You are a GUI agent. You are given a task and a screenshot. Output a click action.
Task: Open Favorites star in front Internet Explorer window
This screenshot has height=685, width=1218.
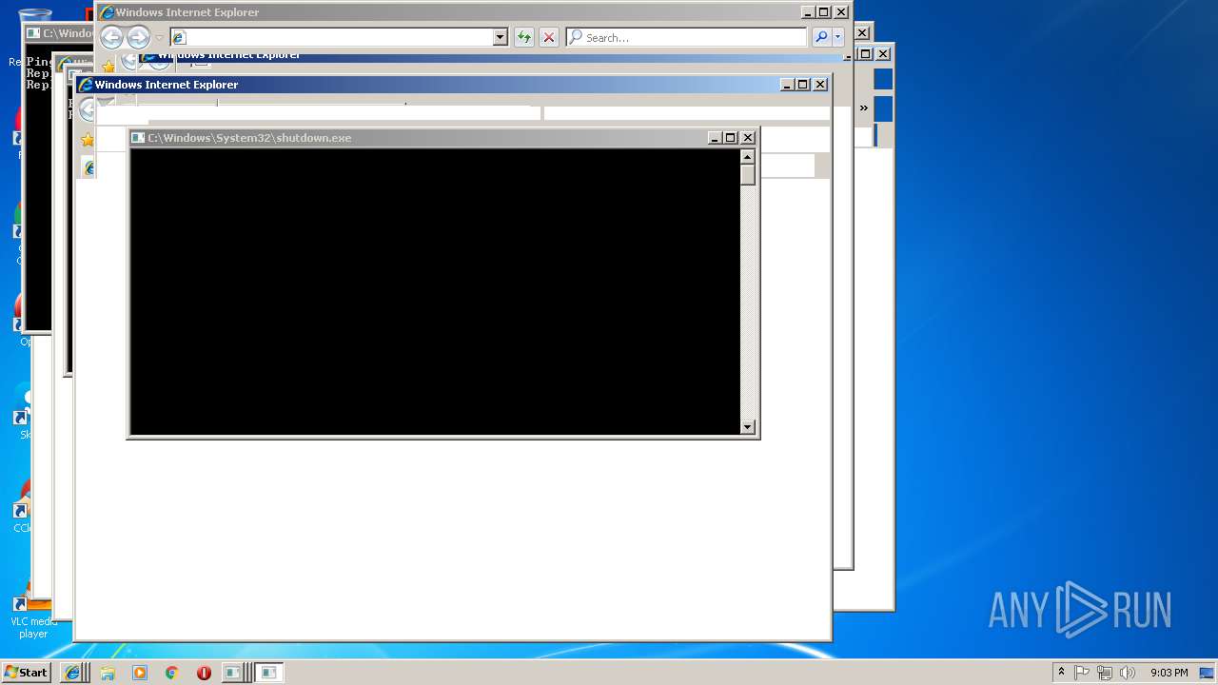(88, 140)
